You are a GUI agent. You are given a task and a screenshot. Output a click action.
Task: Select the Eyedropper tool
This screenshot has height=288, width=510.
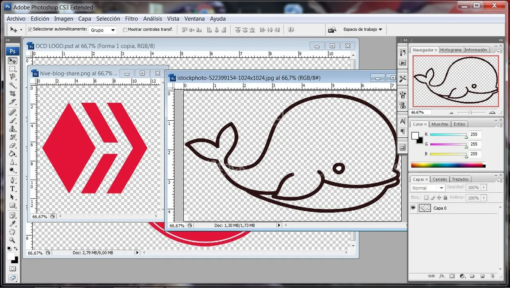[13, 223]
